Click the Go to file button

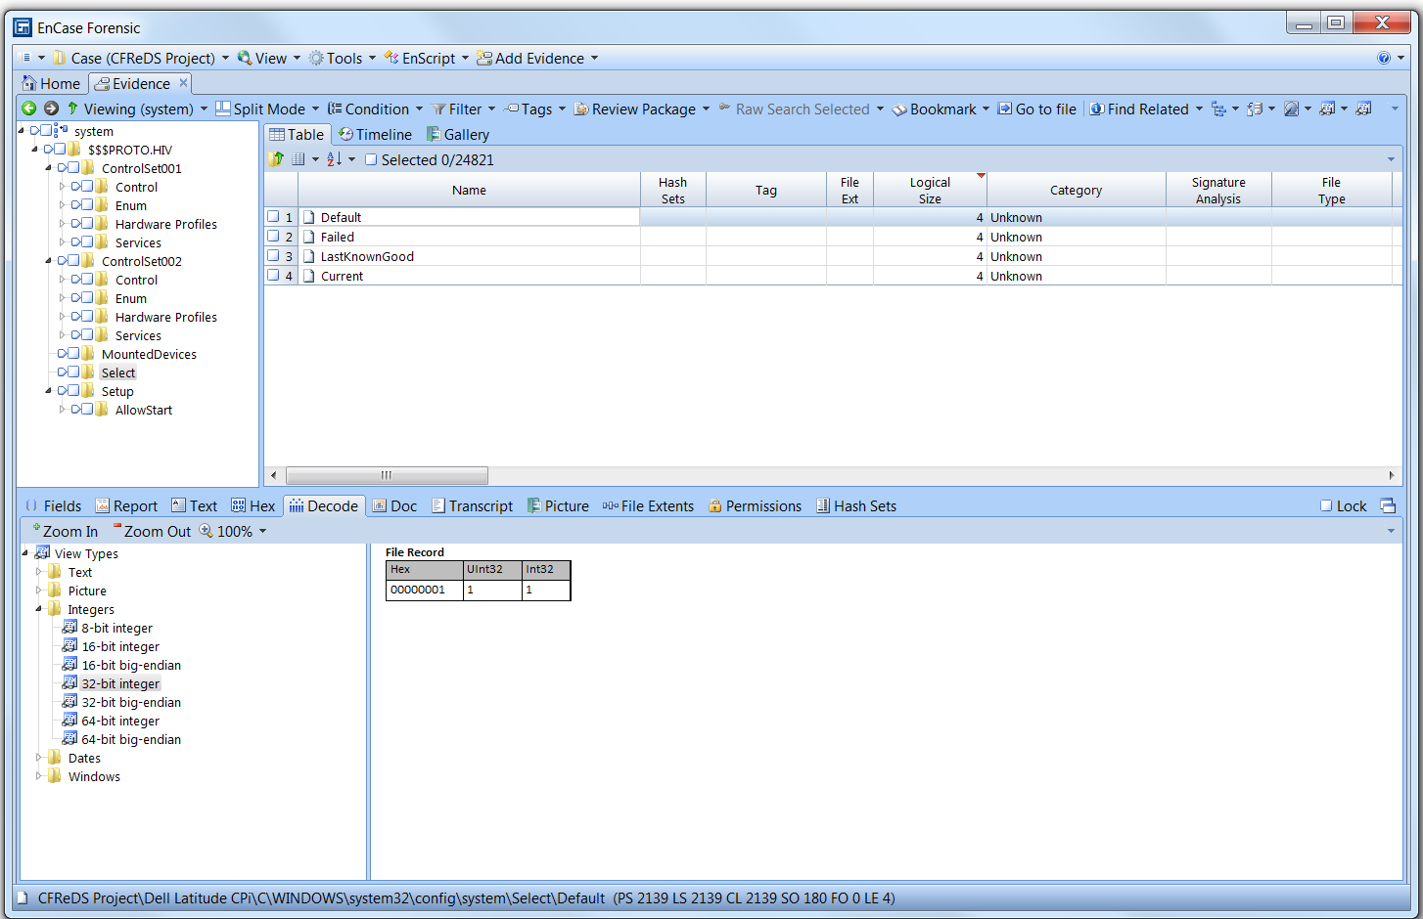click(1036, 109)
